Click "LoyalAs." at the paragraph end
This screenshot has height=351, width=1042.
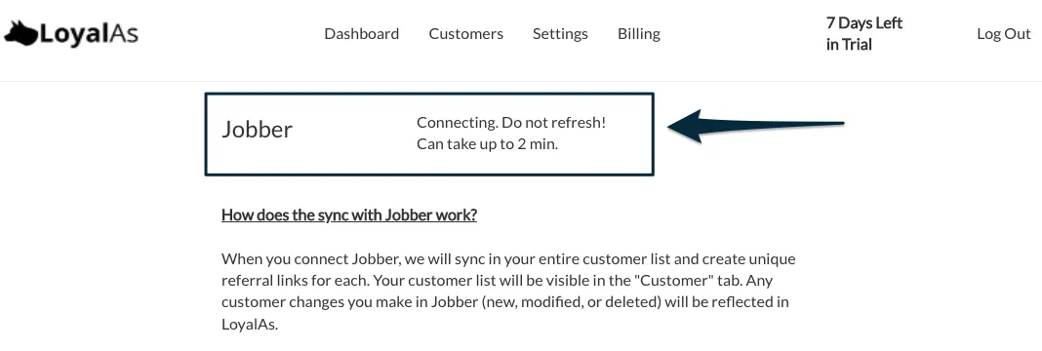coord(249,325)
